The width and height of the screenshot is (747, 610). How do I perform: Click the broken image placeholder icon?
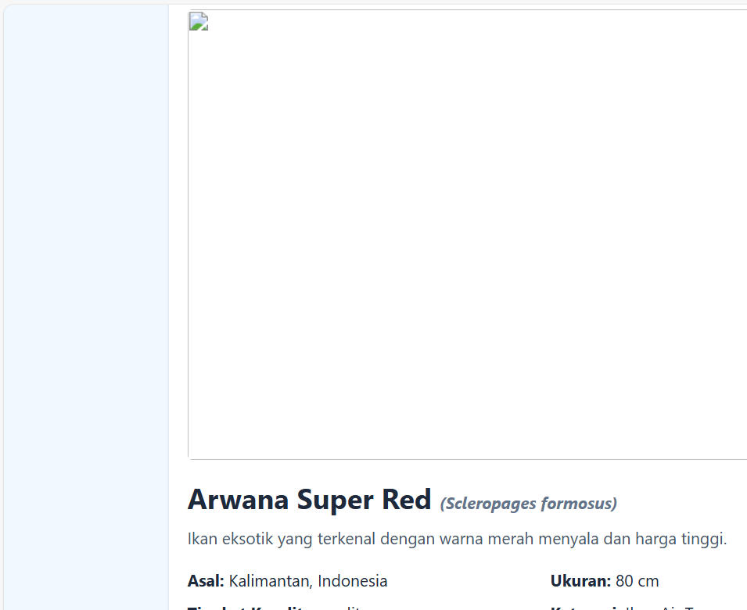pyautogui.click(x=197, y=21)
